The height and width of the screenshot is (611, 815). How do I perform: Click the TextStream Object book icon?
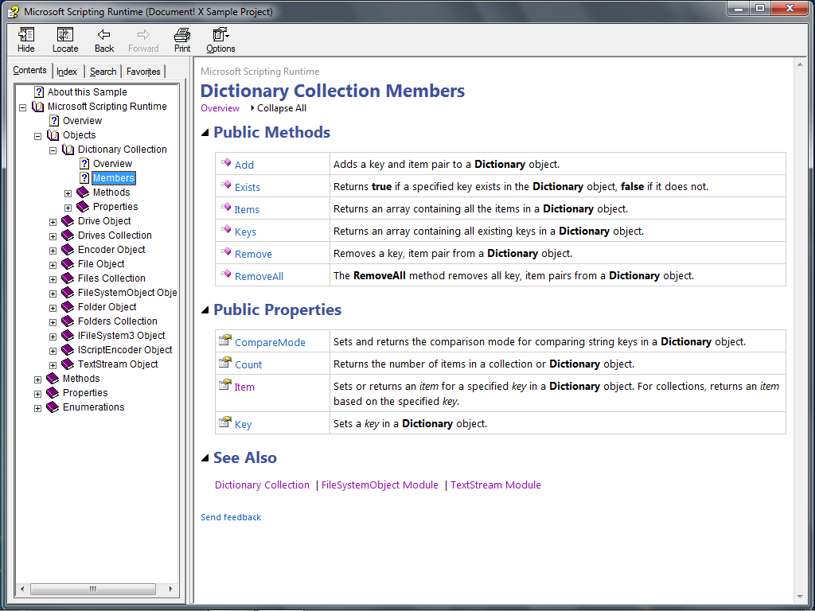pyautogui.click(x=68, y=364)
